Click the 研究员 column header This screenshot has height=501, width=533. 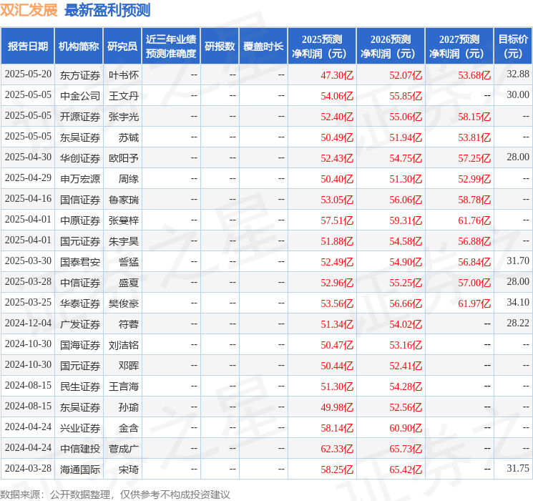(122, 47)
